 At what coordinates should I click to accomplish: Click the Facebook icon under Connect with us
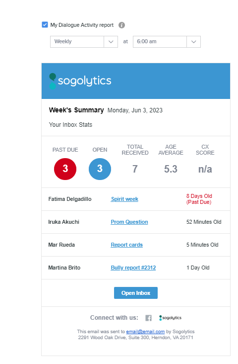[x=148, y=318]
